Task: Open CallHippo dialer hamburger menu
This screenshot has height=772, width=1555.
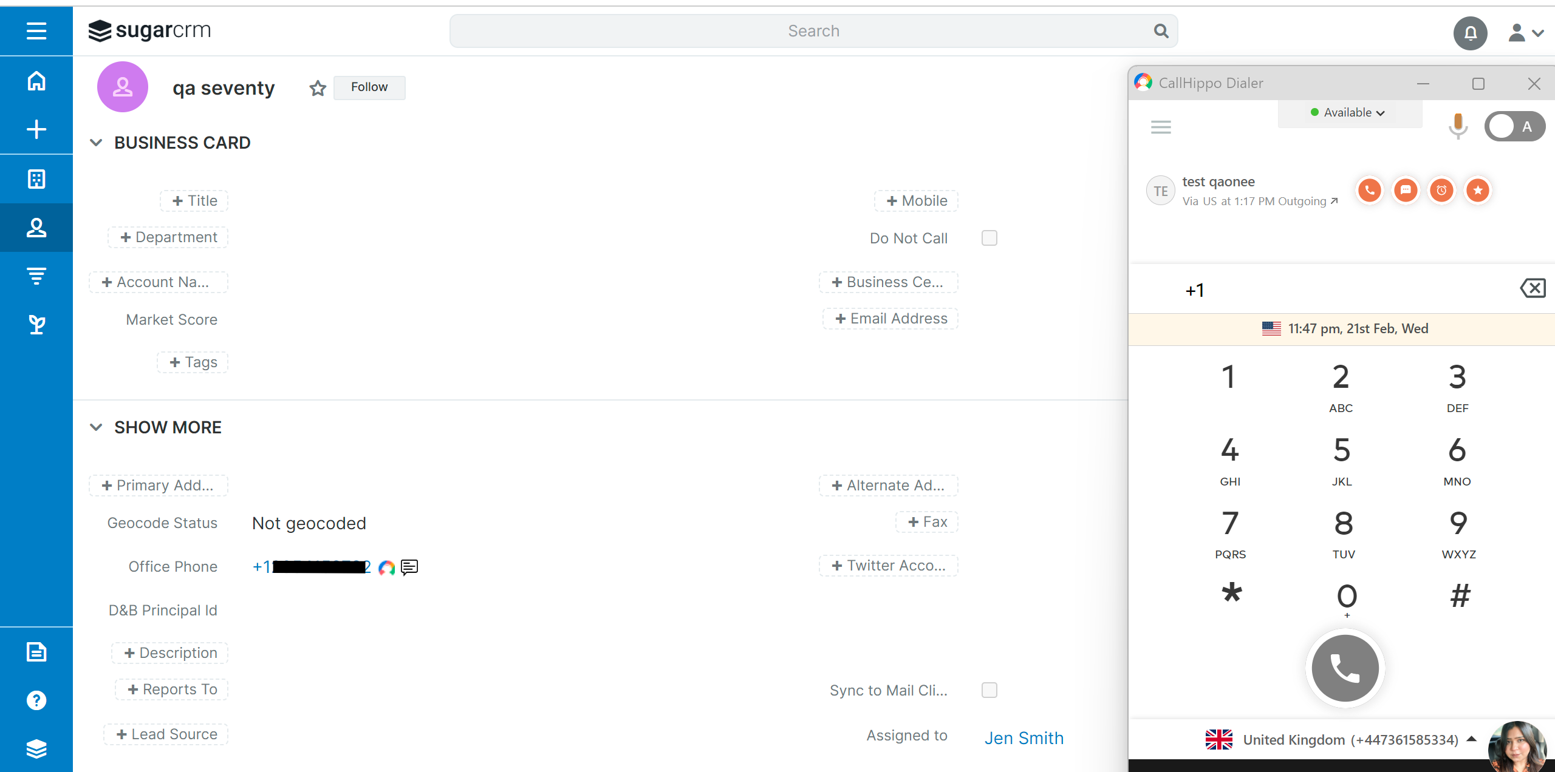Action: [1161, 127]
